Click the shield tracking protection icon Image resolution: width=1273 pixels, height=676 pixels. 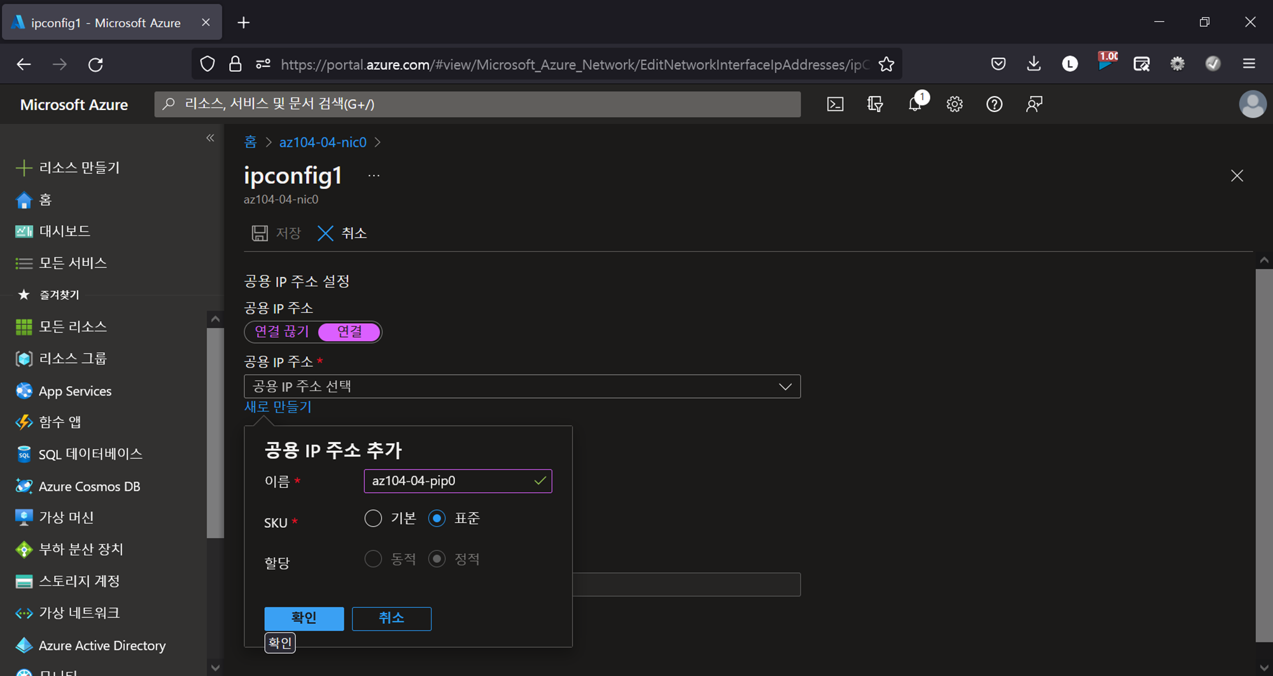(x=207, y=64)
